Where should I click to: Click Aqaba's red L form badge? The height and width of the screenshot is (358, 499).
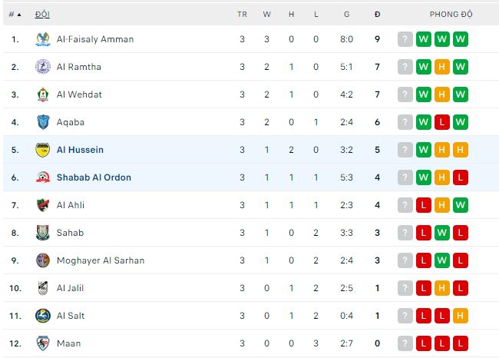pyautogui.click(x=442, y=122)
